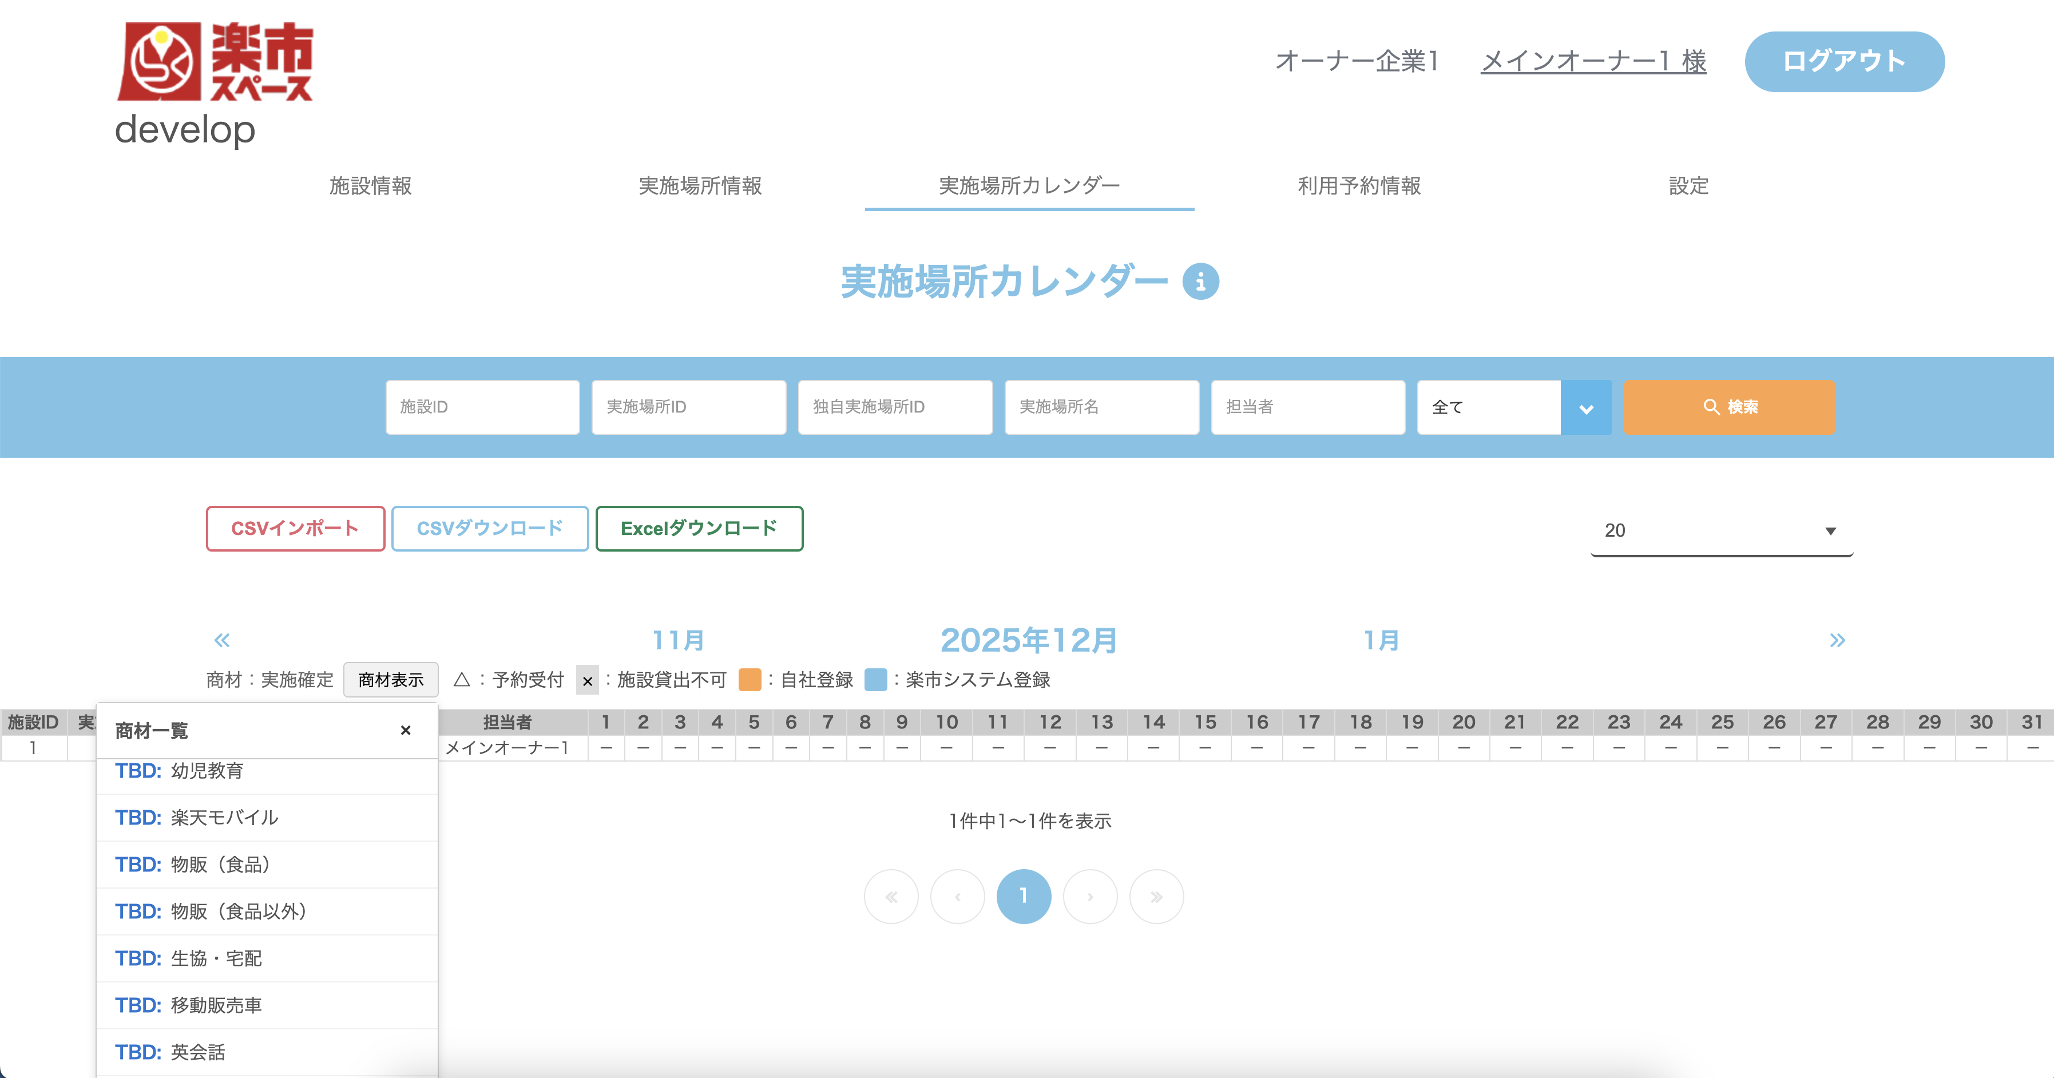
Task: Go to next month with right double-chevron
Action: point(1837,640)
